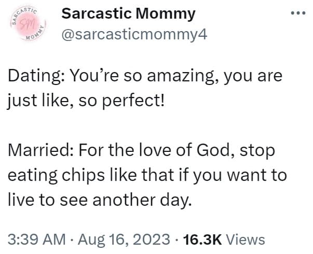Click the Sarcastic Mommy profile avatar
This screenshot has height=254, width=313.
(x=26, y=24)
